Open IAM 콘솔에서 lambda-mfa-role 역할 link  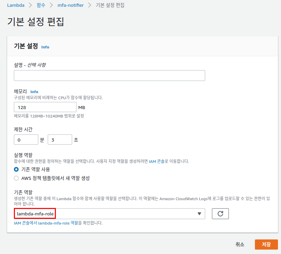coord(46,223)
